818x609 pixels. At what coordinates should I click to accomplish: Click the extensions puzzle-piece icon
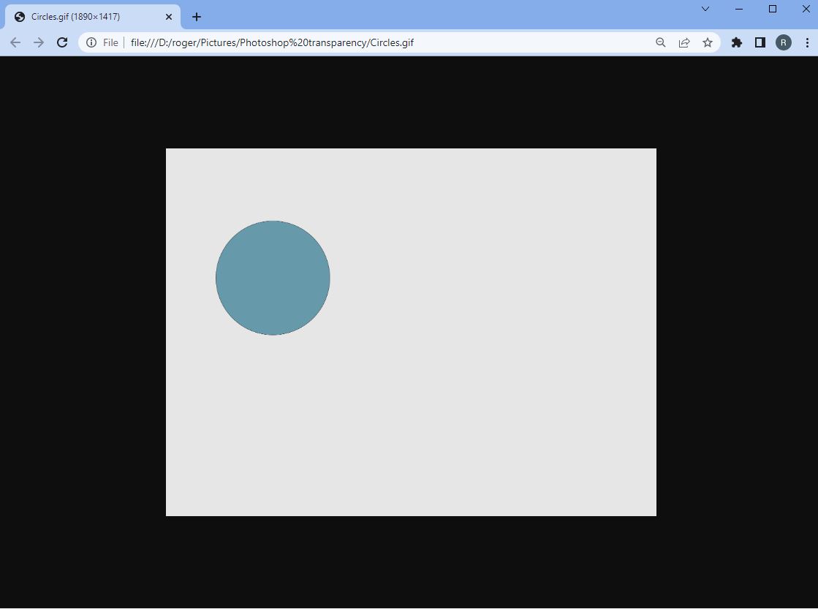(736, 42)
